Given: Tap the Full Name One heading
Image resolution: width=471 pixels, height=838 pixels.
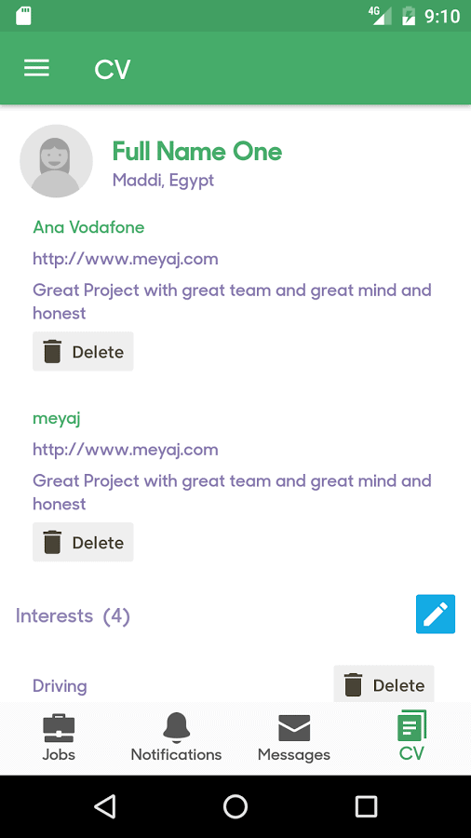Looking at the screenshot, I should 197,152.
